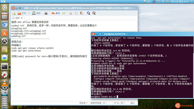194x109 pixels.
Task: Expand the recent files arrow beside 打开
Action: (29, 13)
